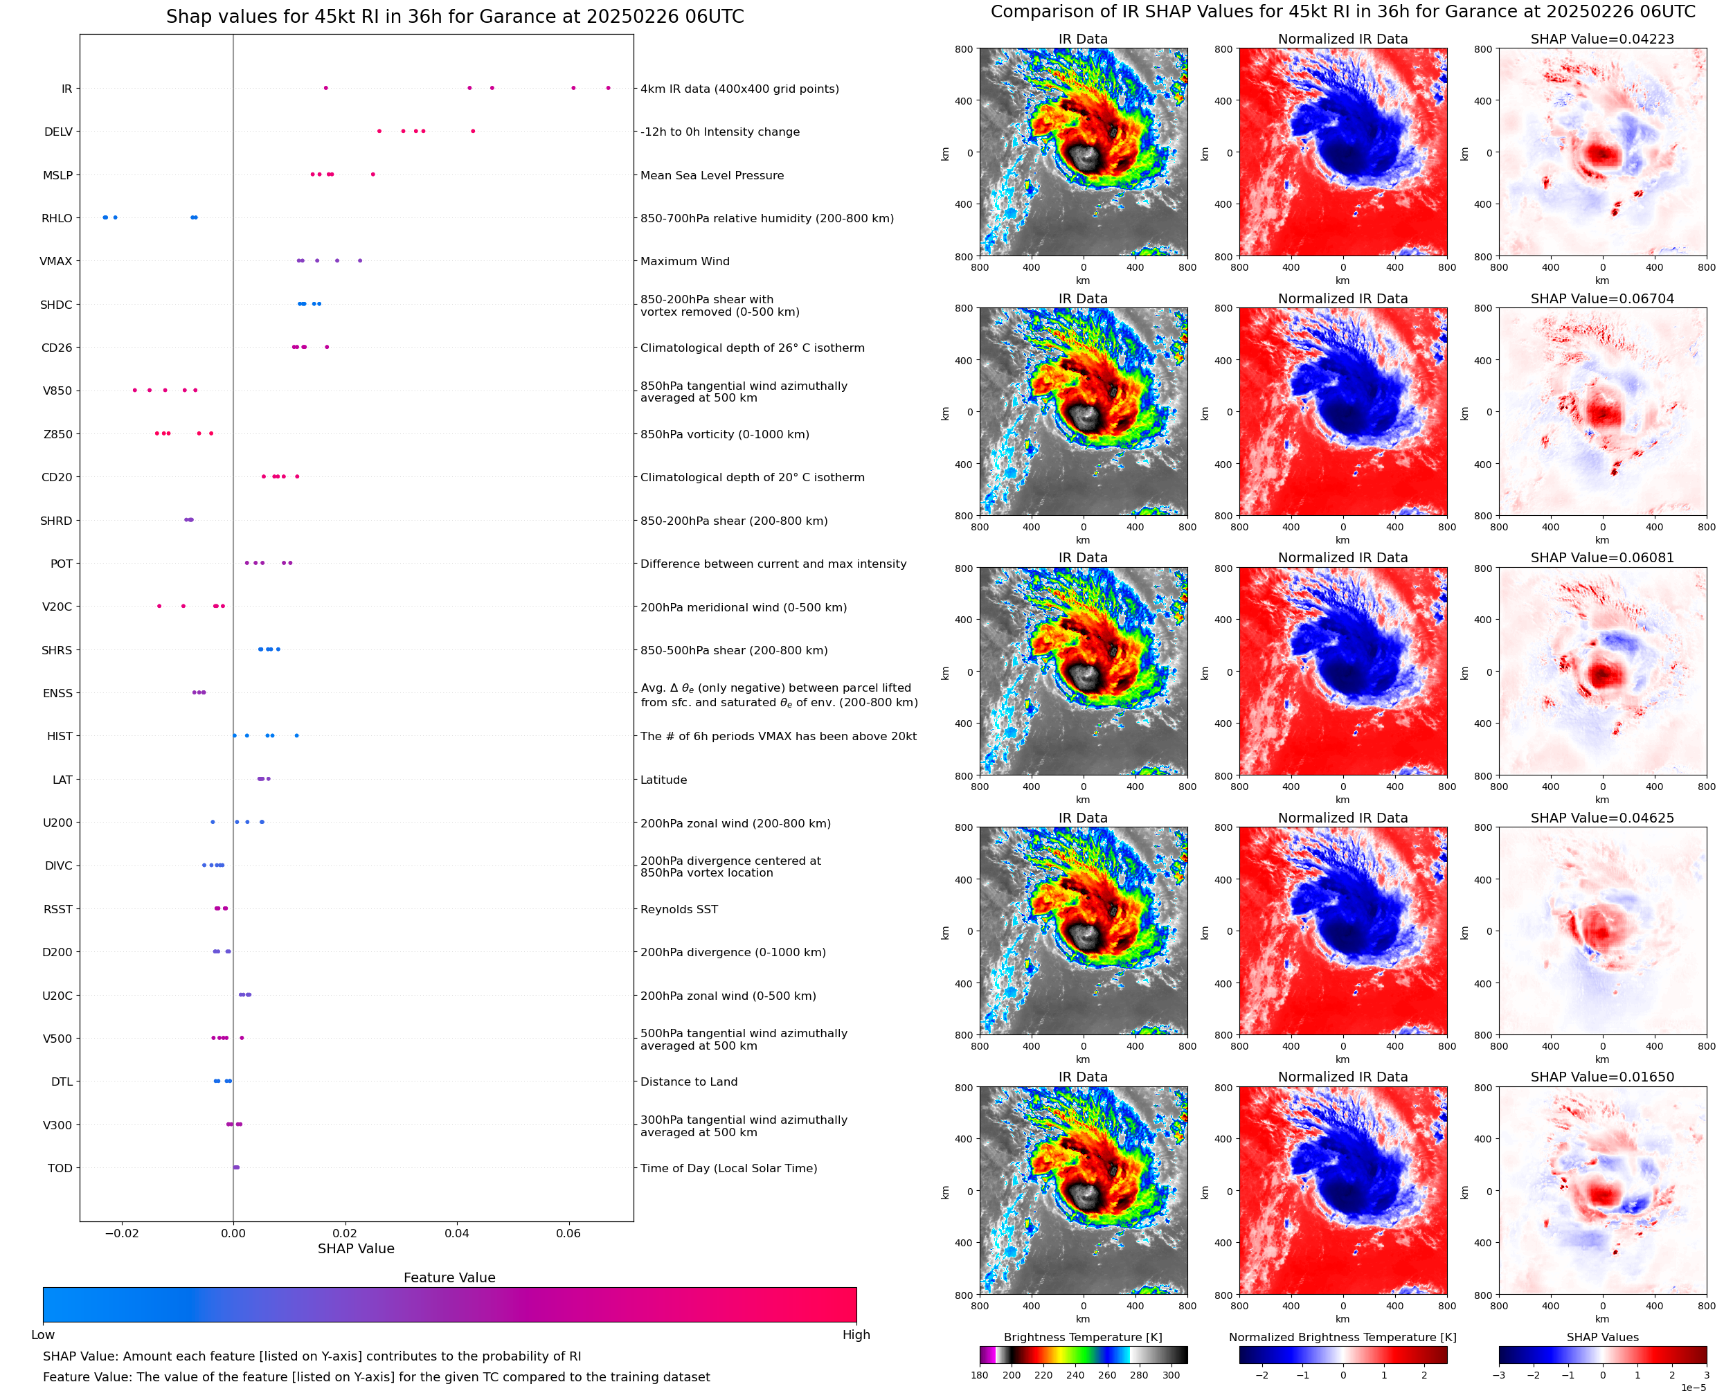The height and width of the screenshot is (1391, 1724).
Task: Click the Distance to Land description
Action: coord(688,1082)
